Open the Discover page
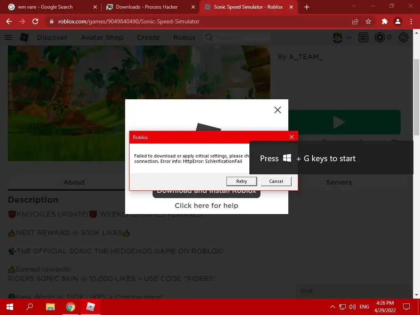This screenshot has height=315, width=420. [x=52, y=37]
